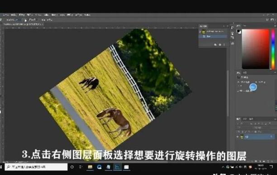This screenshot has width=277, height=175.
Task: Click the Windows taskbar search box
Action: pyautogui.click(x=36, y=167)
